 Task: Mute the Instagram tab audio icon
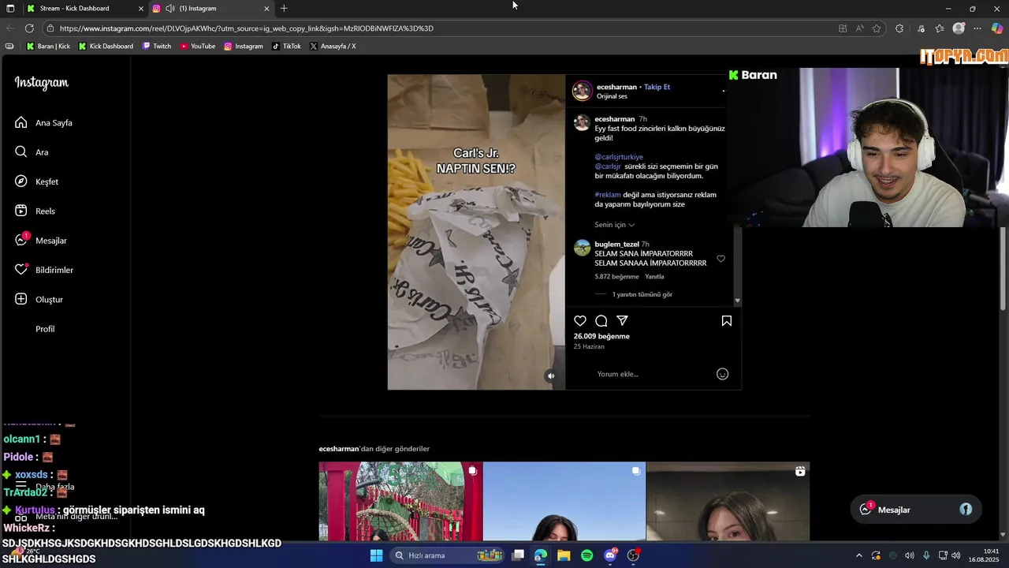(x=169, y=8)
